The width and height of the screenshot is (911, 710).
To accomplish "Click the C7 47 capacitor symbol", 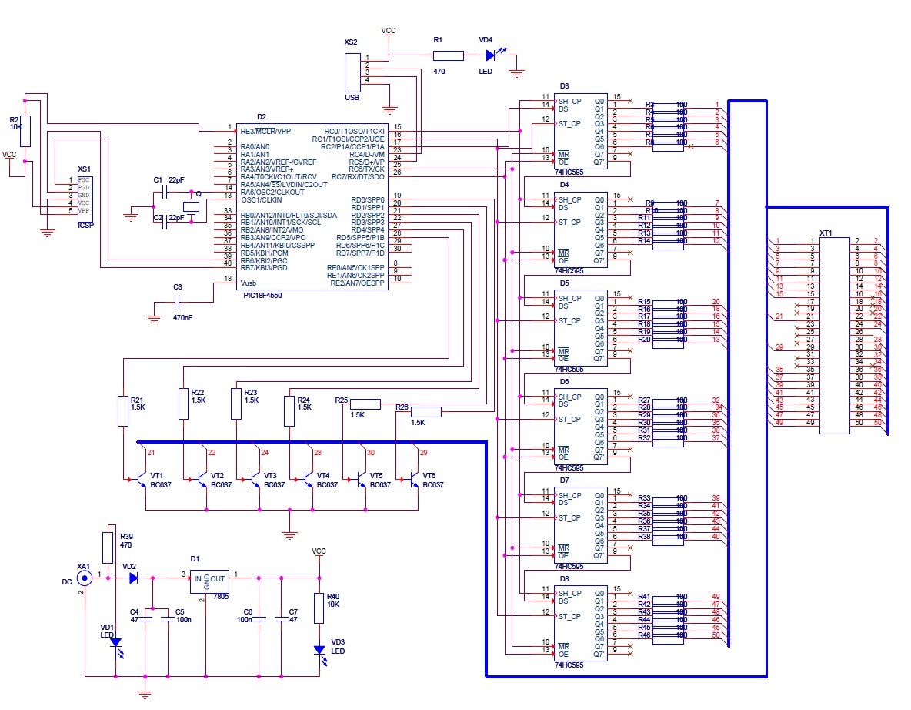I will [281, 619].
